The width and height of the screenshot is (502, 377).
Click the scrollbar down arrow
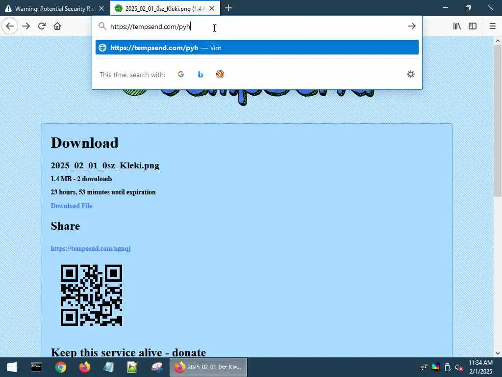[x=498, y=353]
